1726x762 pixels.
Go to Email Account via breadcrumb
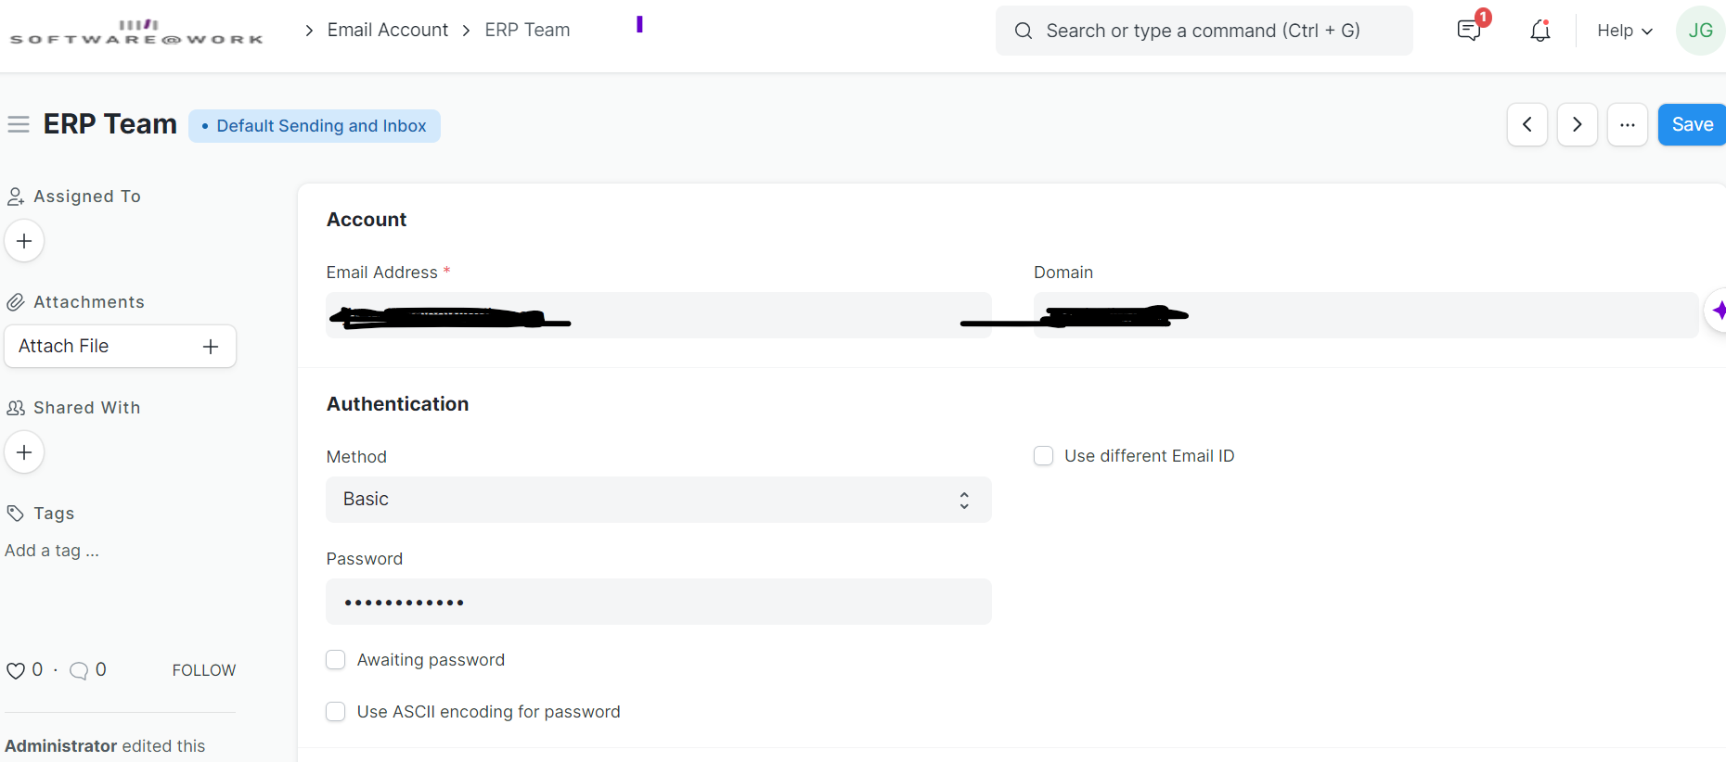tap(387, 30)
